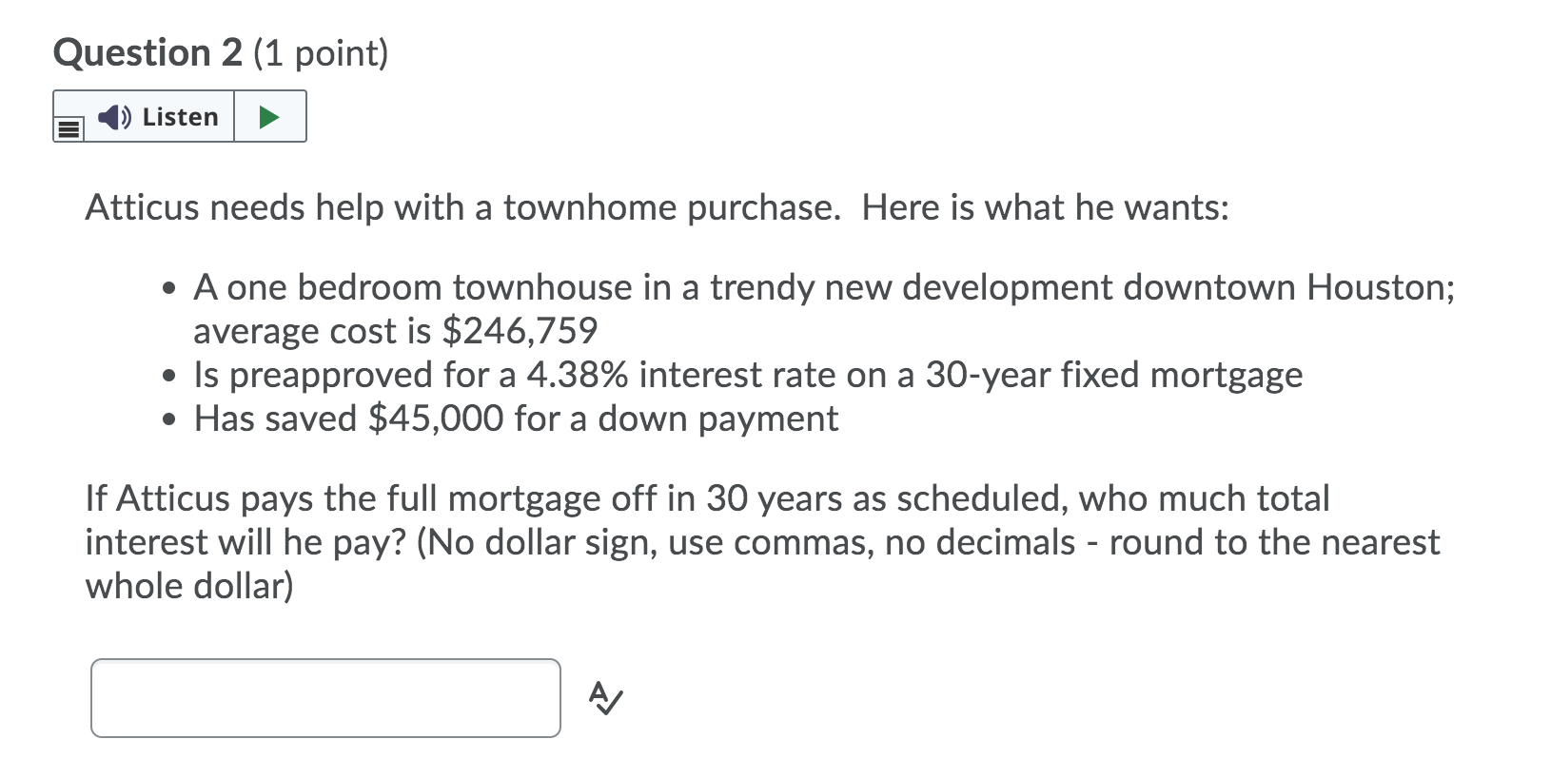Open the ReadSpeaker hamburger menu icon

[x=67, y=128]
